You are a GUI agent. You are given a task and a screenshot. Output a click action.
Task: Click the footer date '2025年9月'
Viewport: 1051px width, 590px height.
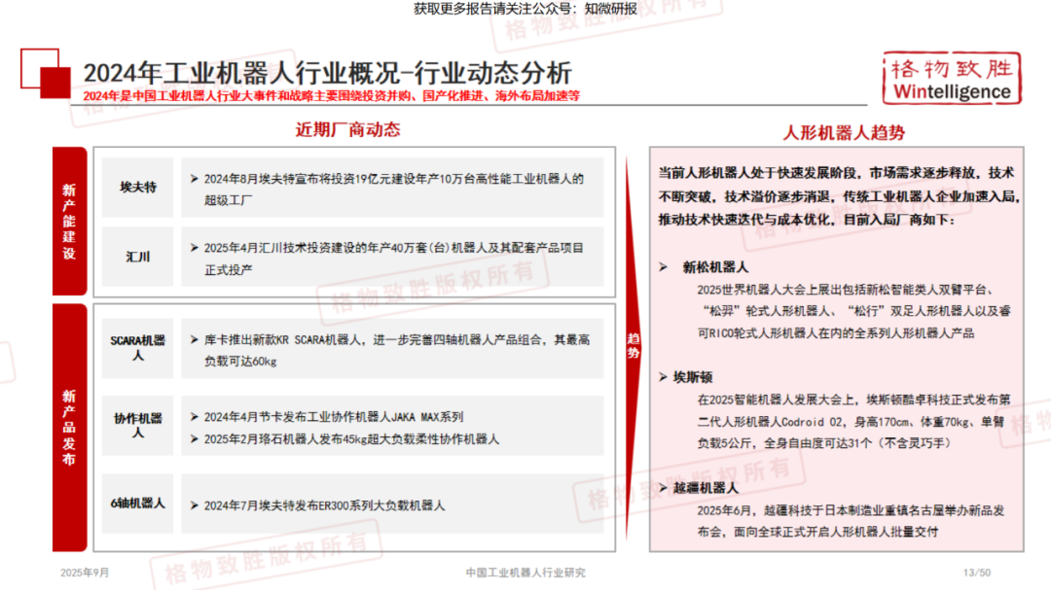coord(85,573)
